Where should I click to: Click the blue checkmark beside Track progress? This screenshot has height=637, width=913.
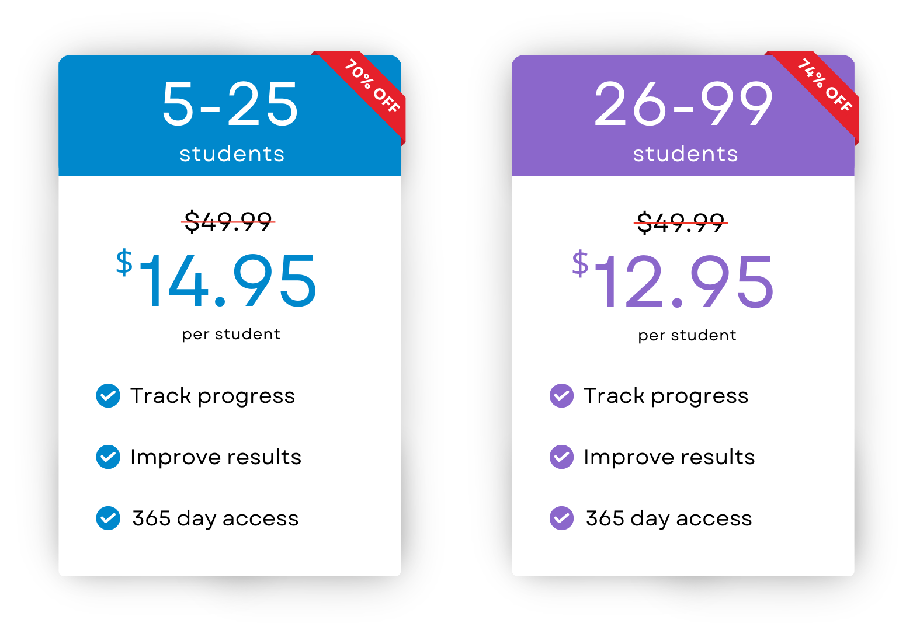tap(108, 396)
